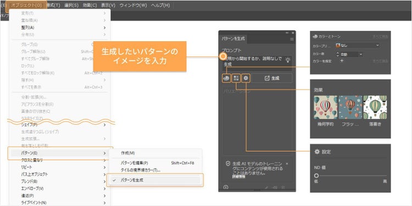
Task: Expand the ブレンド(B) submenu
Action: click(x=60, y=181)
